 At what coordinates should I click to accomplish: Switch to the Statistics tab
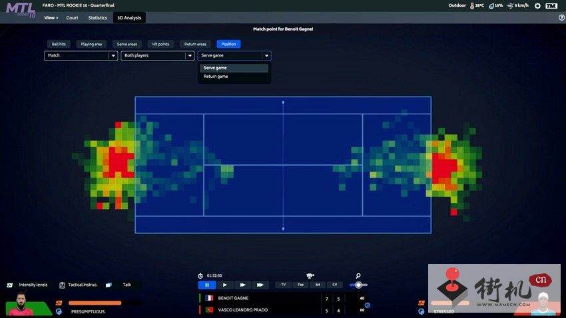(x=97, y=18)
